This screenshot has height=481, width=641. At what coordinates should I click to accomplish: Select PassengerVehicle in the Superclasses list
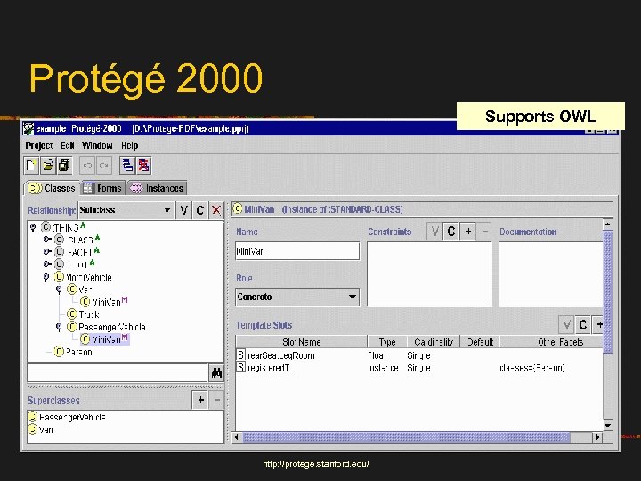click(68, 417)
